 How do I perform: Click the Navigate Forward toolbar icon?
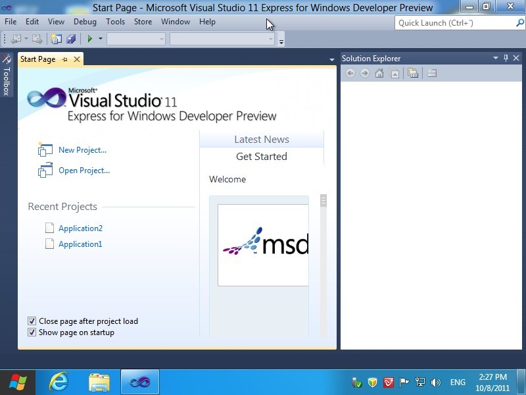pos(37,39)
